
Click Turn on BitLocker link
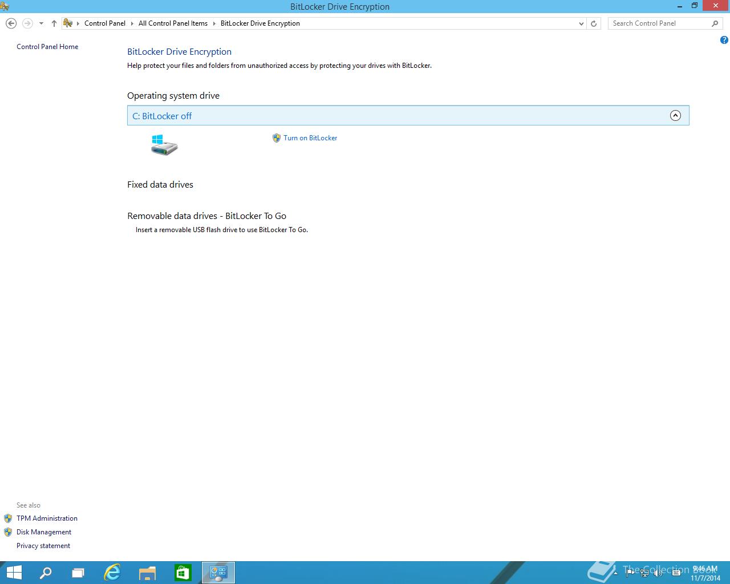(310, 138)
